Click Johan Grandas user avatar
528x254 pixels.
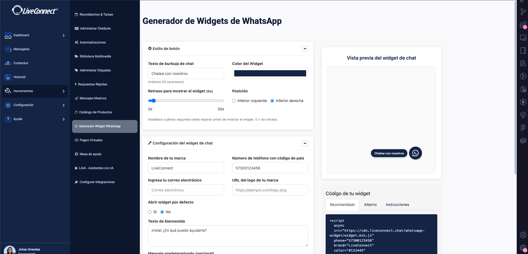click(x=10, y=250)
